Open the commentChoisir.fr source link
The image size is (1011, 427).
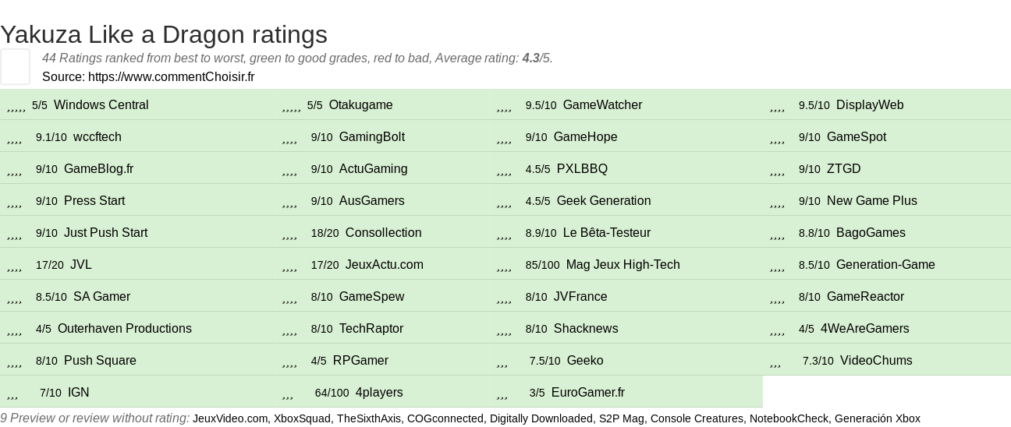tap(172, 76)
